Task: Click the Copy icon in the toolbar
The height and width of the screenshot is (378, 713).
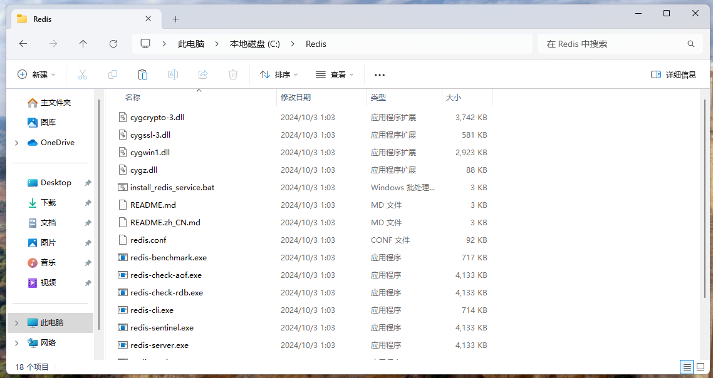Action: (112, 74)
